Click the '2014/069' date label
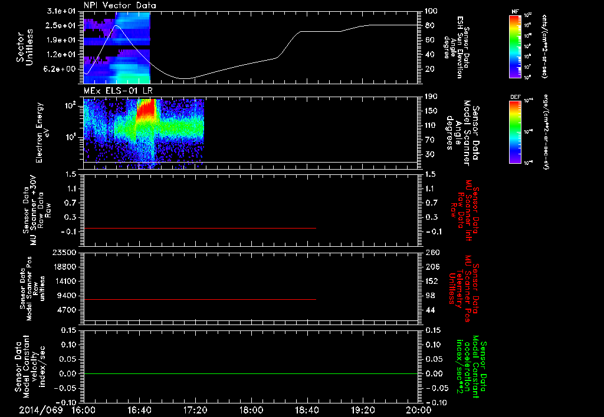The height and width of the screenshot is (417, 604). click(41, 410)
